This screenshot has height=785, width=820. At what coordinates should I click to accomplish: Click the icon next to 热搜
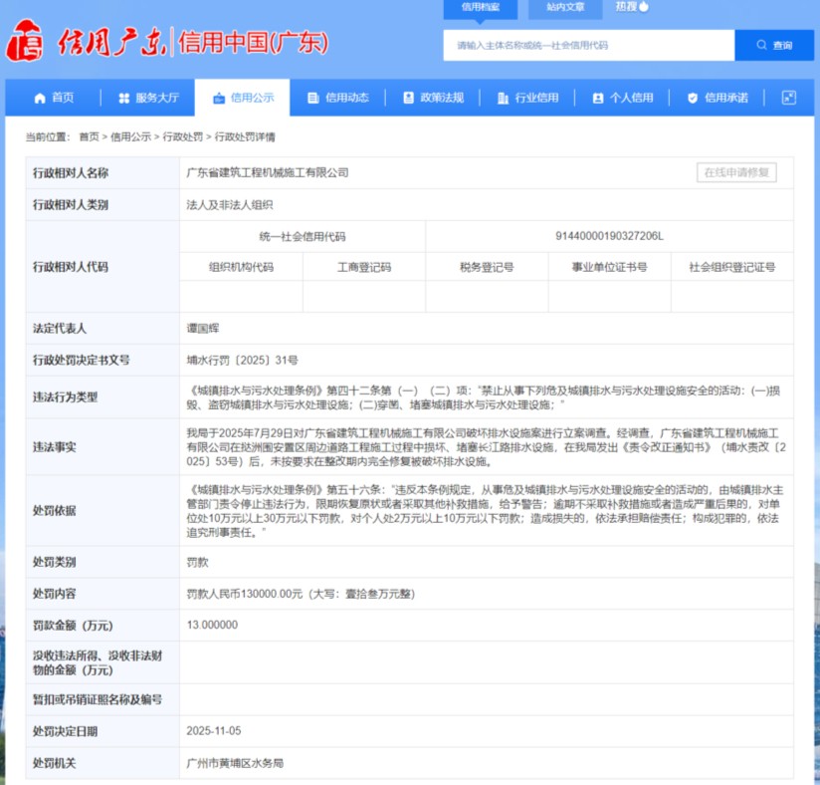(644, 8)
